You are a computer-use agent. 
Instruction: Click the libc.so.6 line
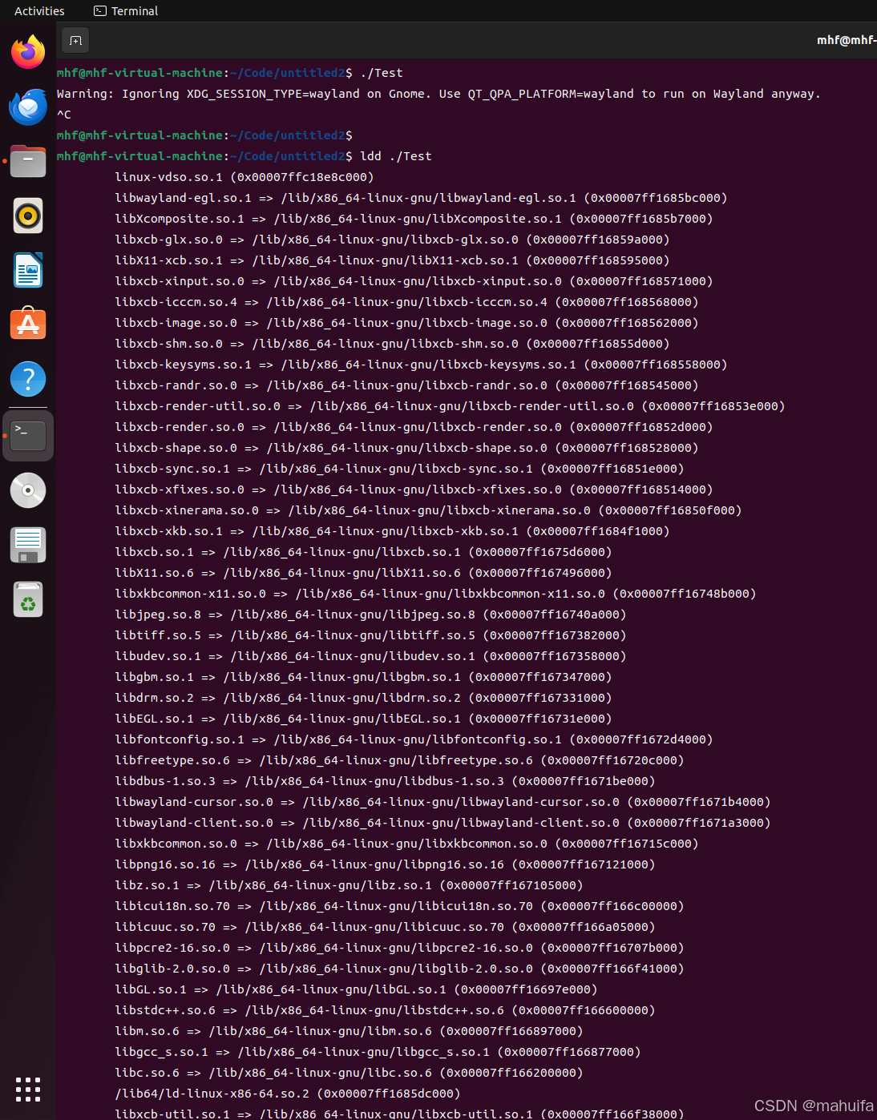pyautogui.click(x=349, y=1073)
